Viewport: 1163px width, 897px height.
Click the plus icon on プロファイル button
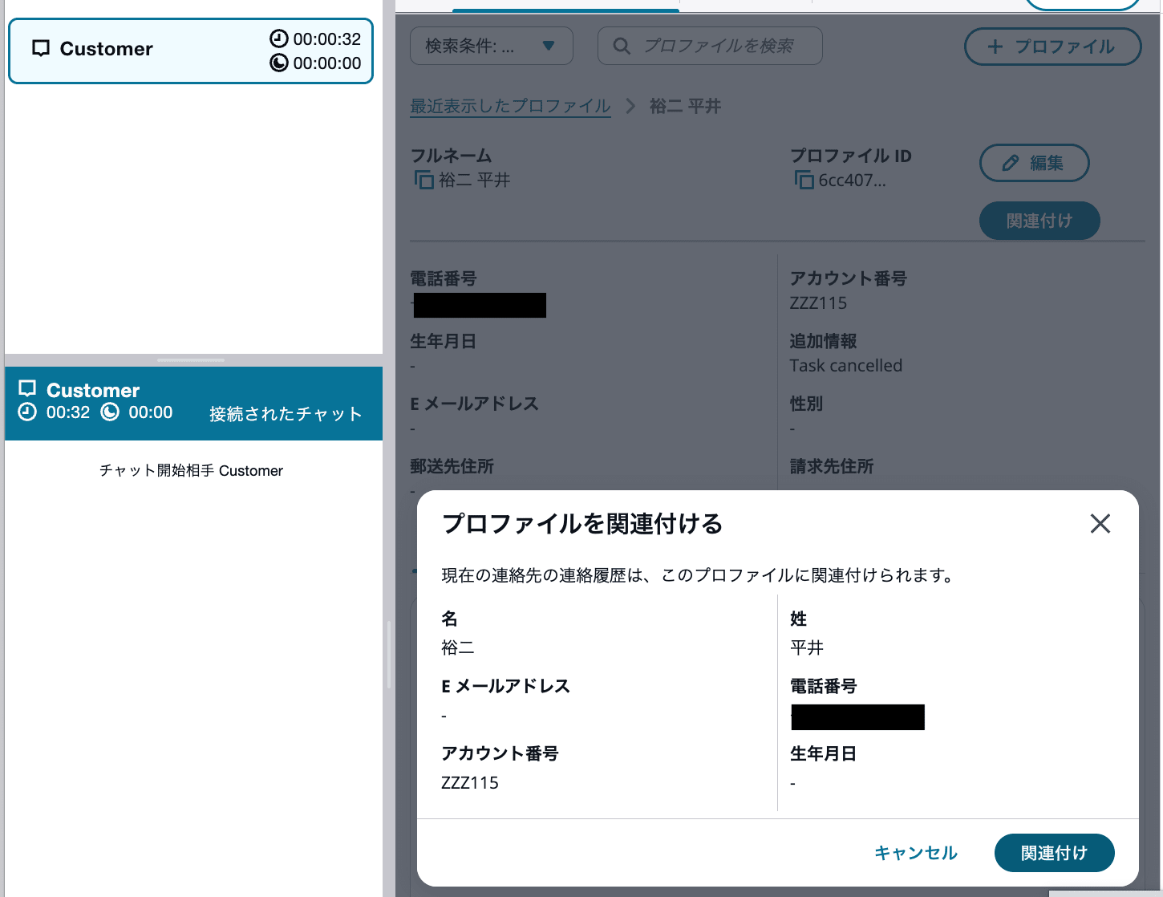point(995,47)
